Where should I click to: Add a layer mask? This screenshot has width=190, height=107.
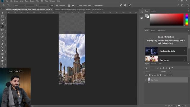coord(172,106)
